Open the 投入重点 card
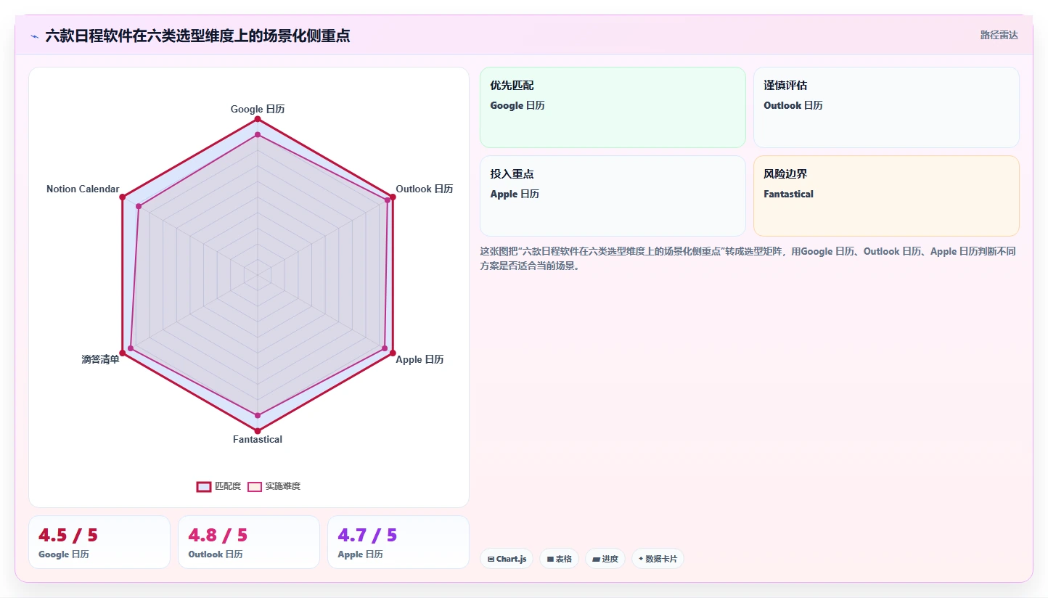 [613, 196]
